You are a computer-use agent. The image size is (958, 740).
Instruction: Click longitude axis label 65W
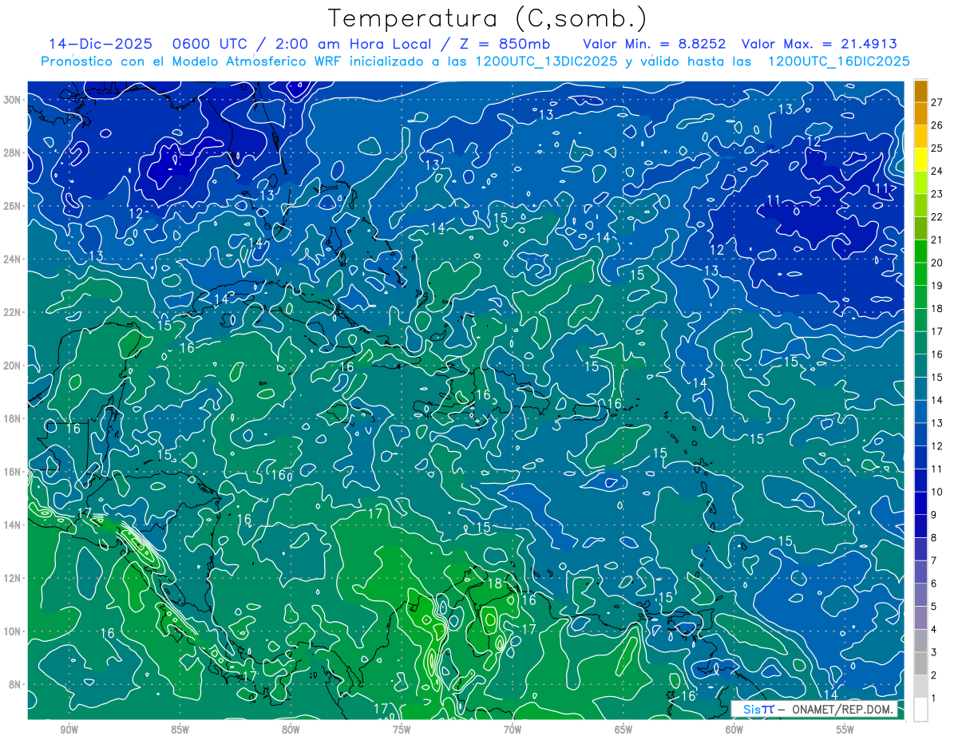[x=623, y=730]
